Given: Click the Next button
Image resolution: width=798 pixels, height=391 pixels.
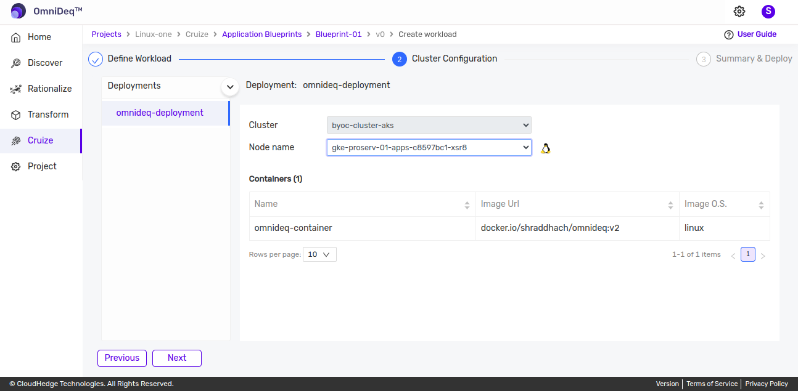Looking at the screenshot, I should tap(177, 358).
